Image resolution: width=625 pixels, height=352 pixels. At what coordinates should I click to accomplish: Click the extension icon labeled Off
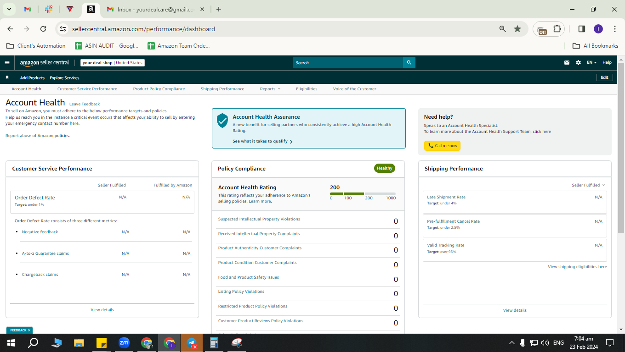[x=542, y=30]
